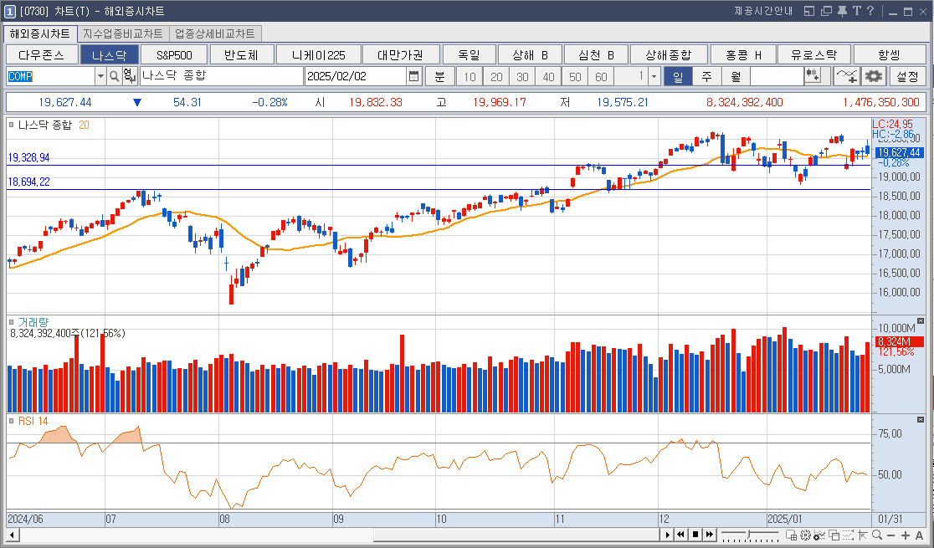
Task: Toggle the 60 minute interval button
Action: tap(601, 76)
